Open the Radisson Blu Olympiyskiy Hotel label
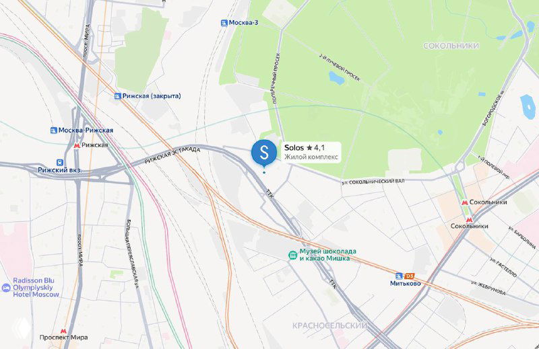Image resolution: width=539 pixels, height=349 pixels. tap(36, 288)
